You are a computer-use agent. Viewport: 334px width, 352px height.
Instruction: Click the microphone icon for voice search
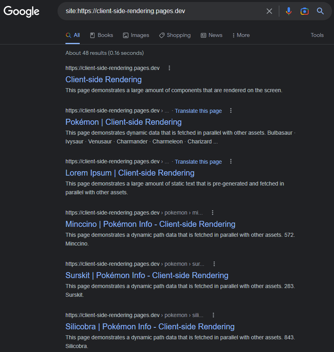click(x=289, y=11)
